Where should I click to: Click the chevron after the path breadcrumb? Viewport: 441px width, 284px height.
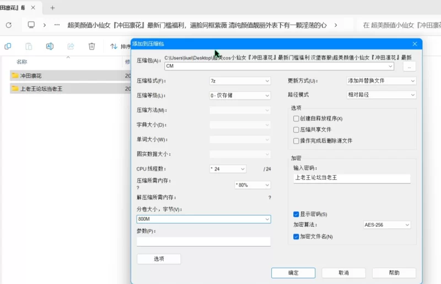336,25
